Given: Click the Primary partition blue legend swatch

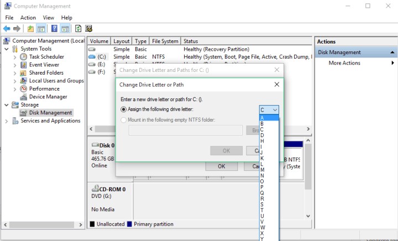Looking at the screenshot, I should click(130, 224).
